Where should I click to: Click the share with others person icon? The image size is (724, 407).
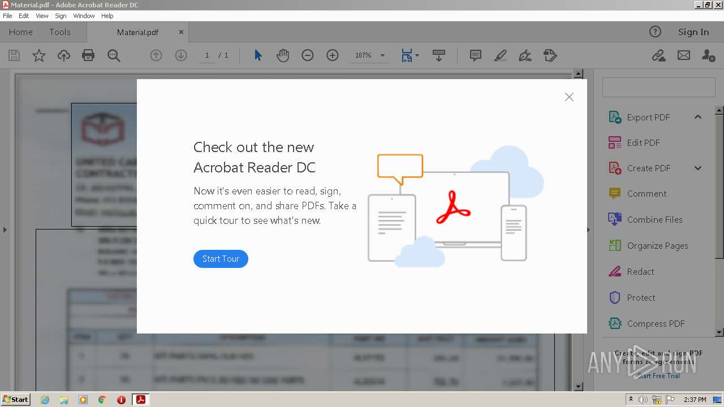coord(708,55)
